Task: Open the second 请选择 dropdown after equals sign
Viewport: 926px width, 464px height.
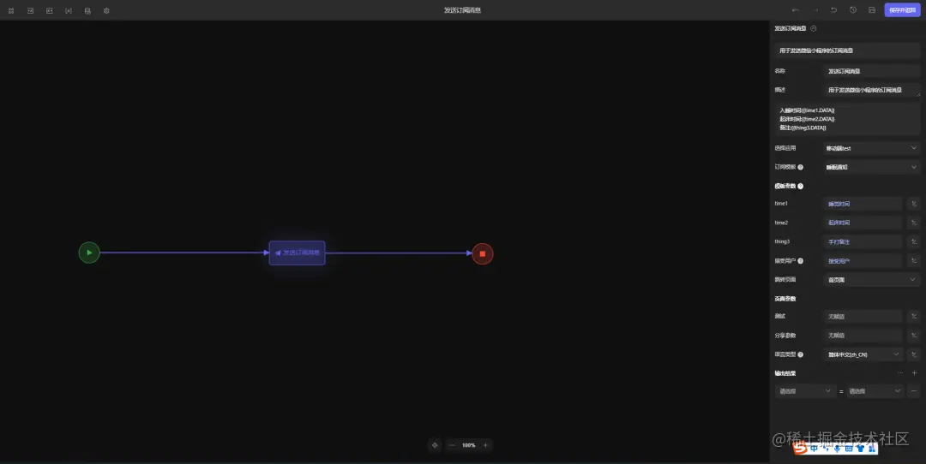Action: tap(875, 391)
